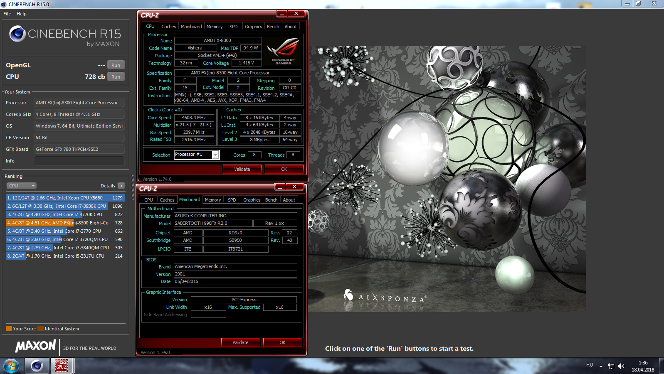Run the OpenGL benchmark

tap(116, 65)
